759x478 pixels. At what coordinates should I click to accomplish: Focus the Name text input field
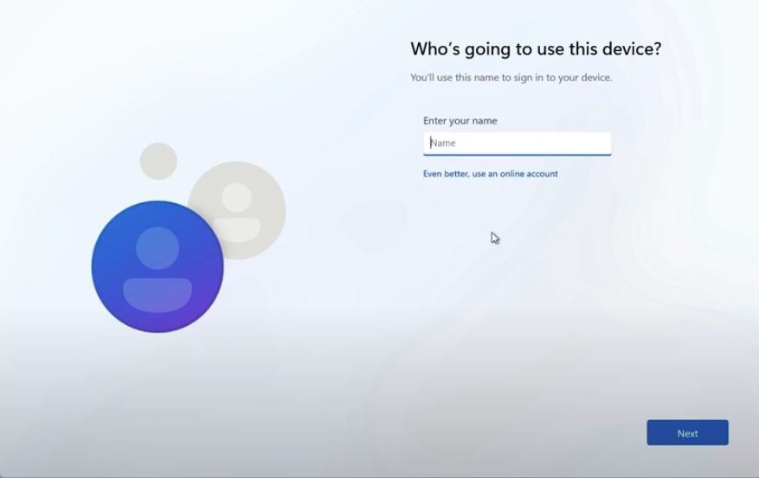pyautogui.click(x=517, y=143)
